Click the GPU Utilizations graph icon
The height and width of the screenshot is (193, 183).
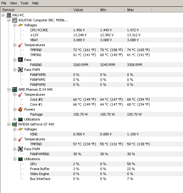pos(20,159)
